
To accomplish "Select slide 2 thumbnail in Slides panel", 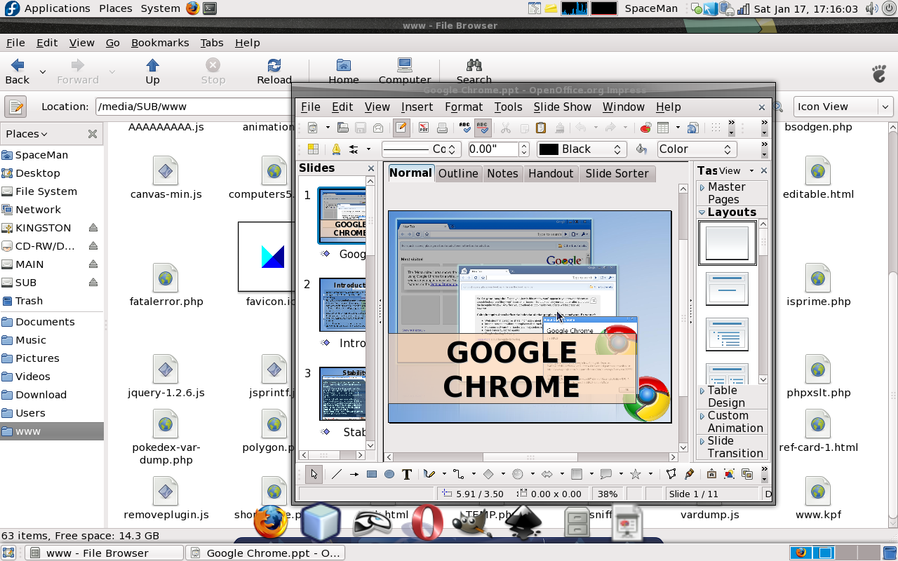I will [342, 304].
